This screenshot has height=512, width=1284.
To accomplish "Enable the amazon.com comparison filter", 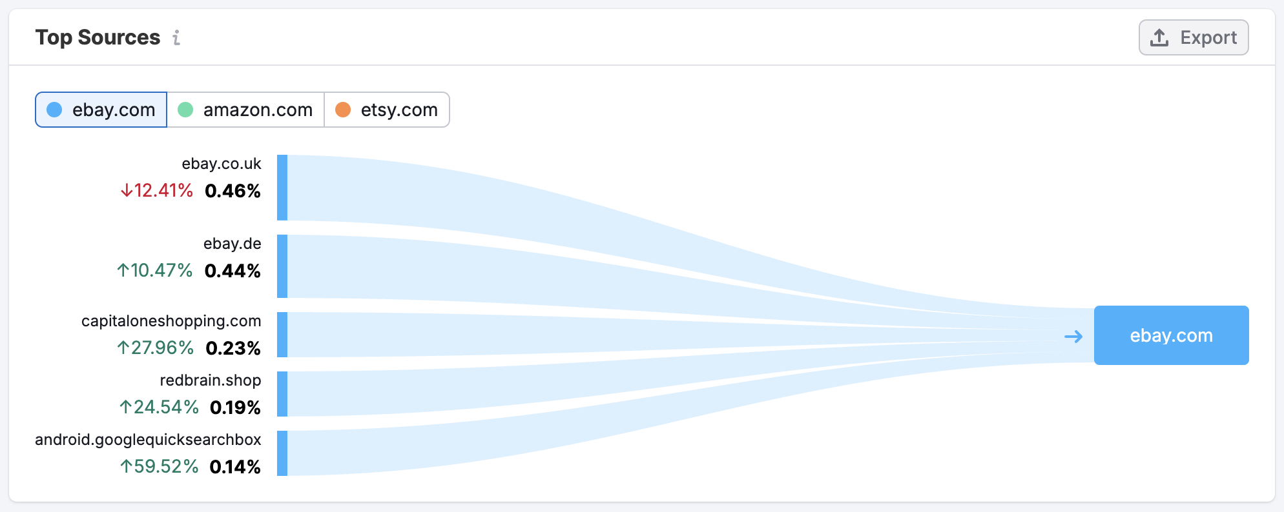I will pyautogui.click(x=246, y=110).
